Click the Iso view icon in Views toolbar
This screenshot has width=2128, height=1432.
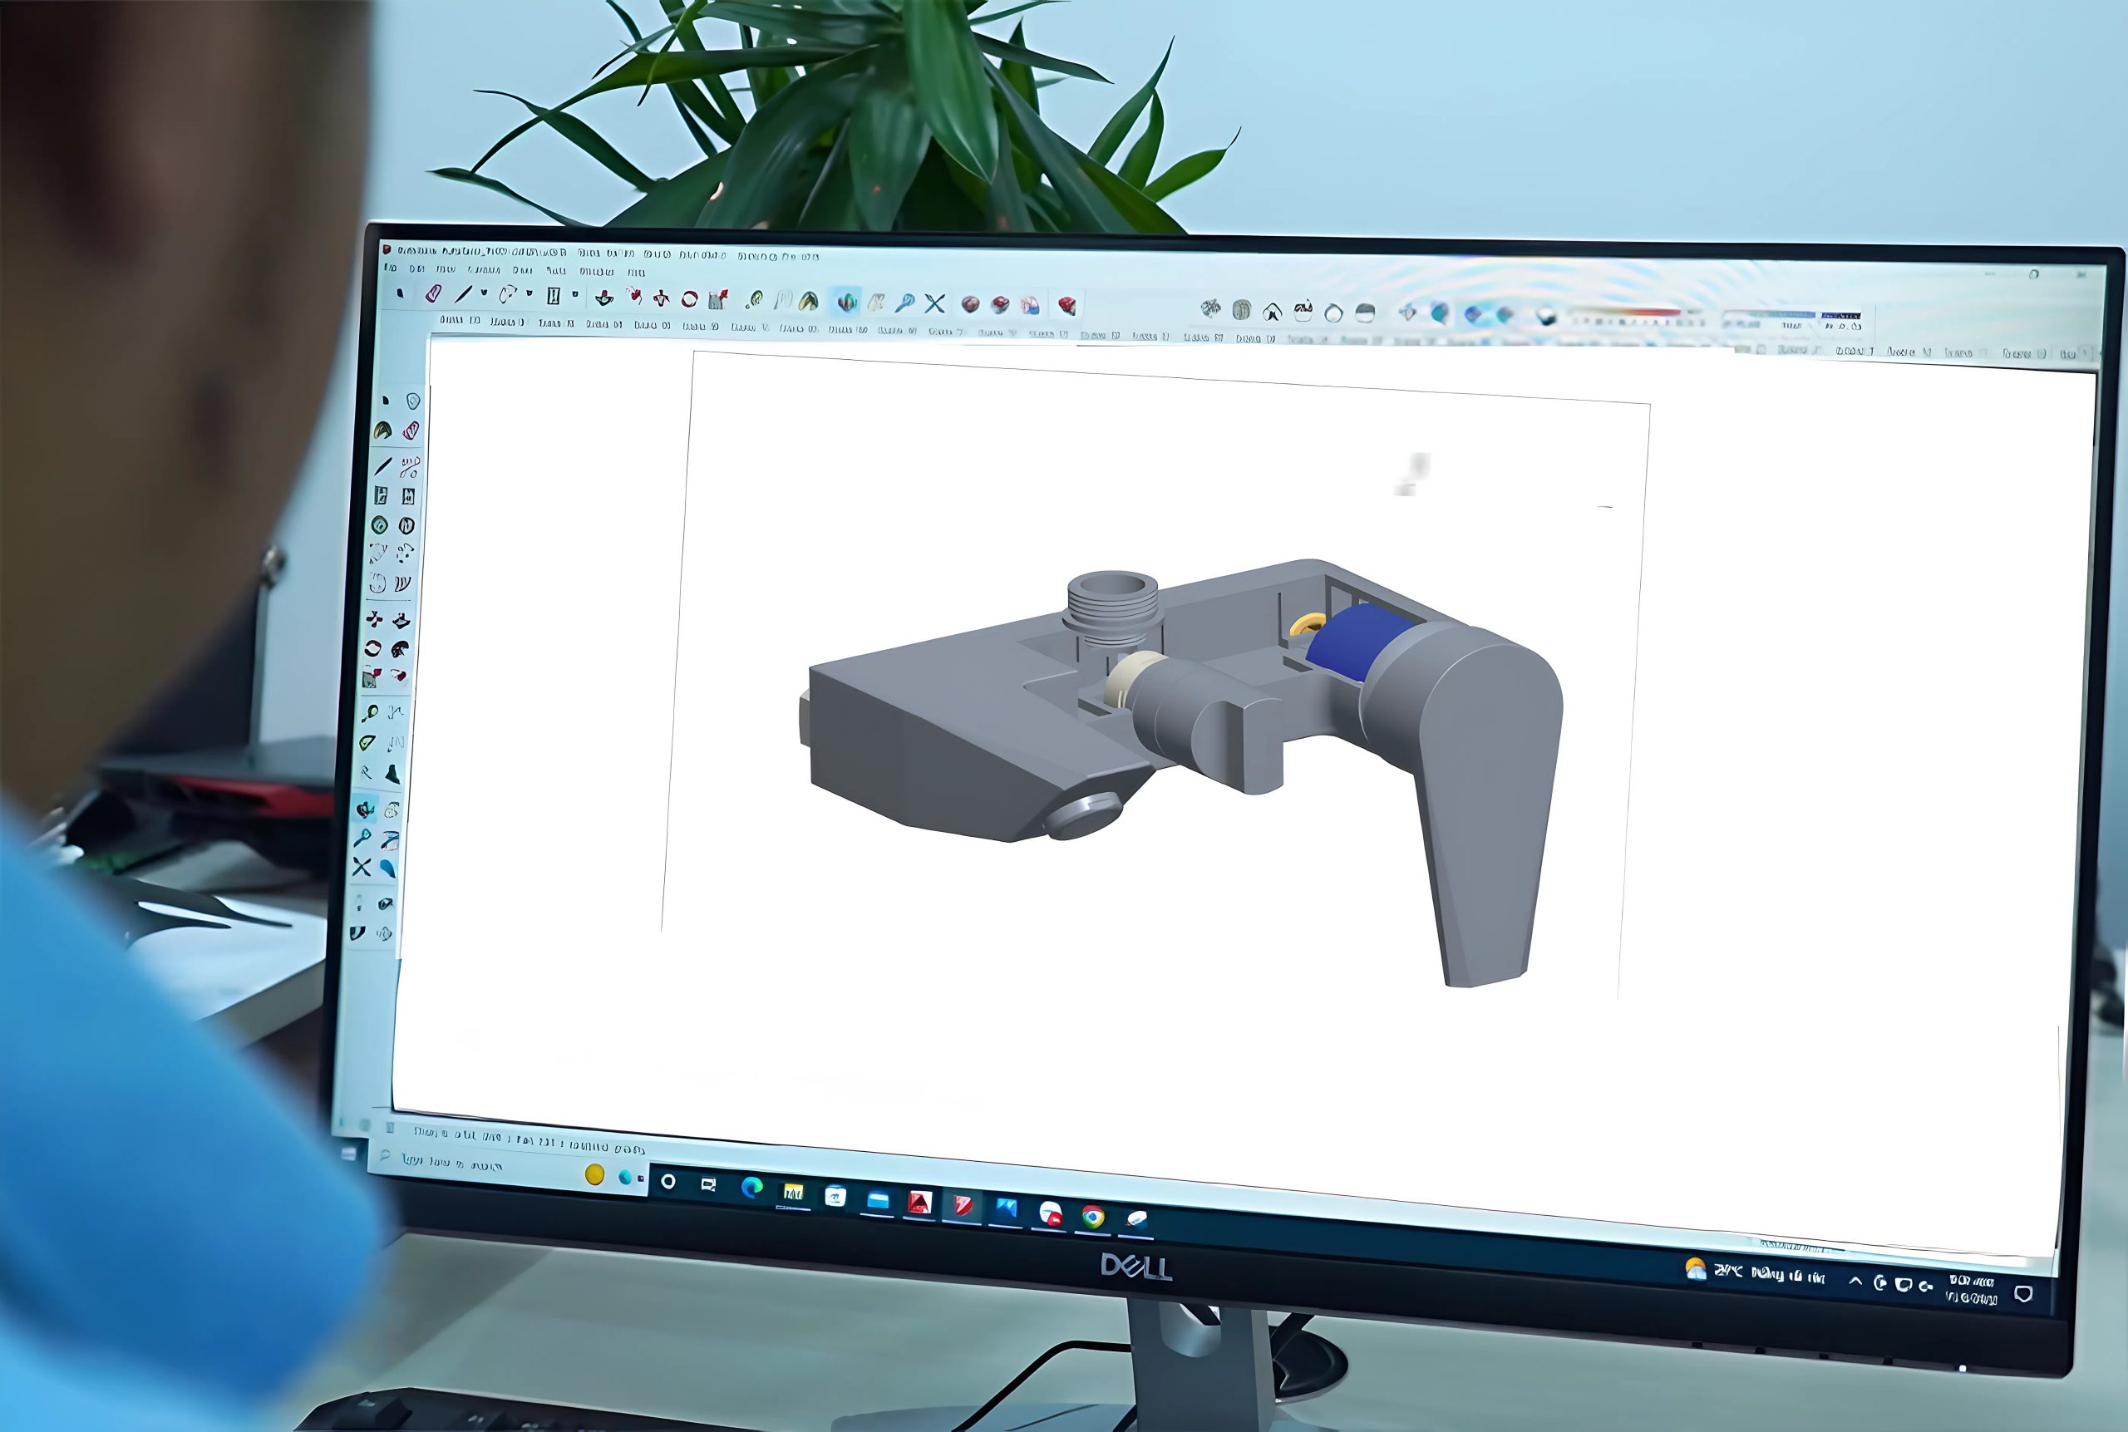click(x=1210, y=308)
